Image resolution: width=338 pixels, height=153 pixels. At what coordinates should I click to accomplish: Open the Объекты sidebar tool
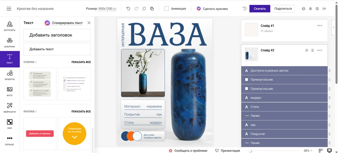10,75
